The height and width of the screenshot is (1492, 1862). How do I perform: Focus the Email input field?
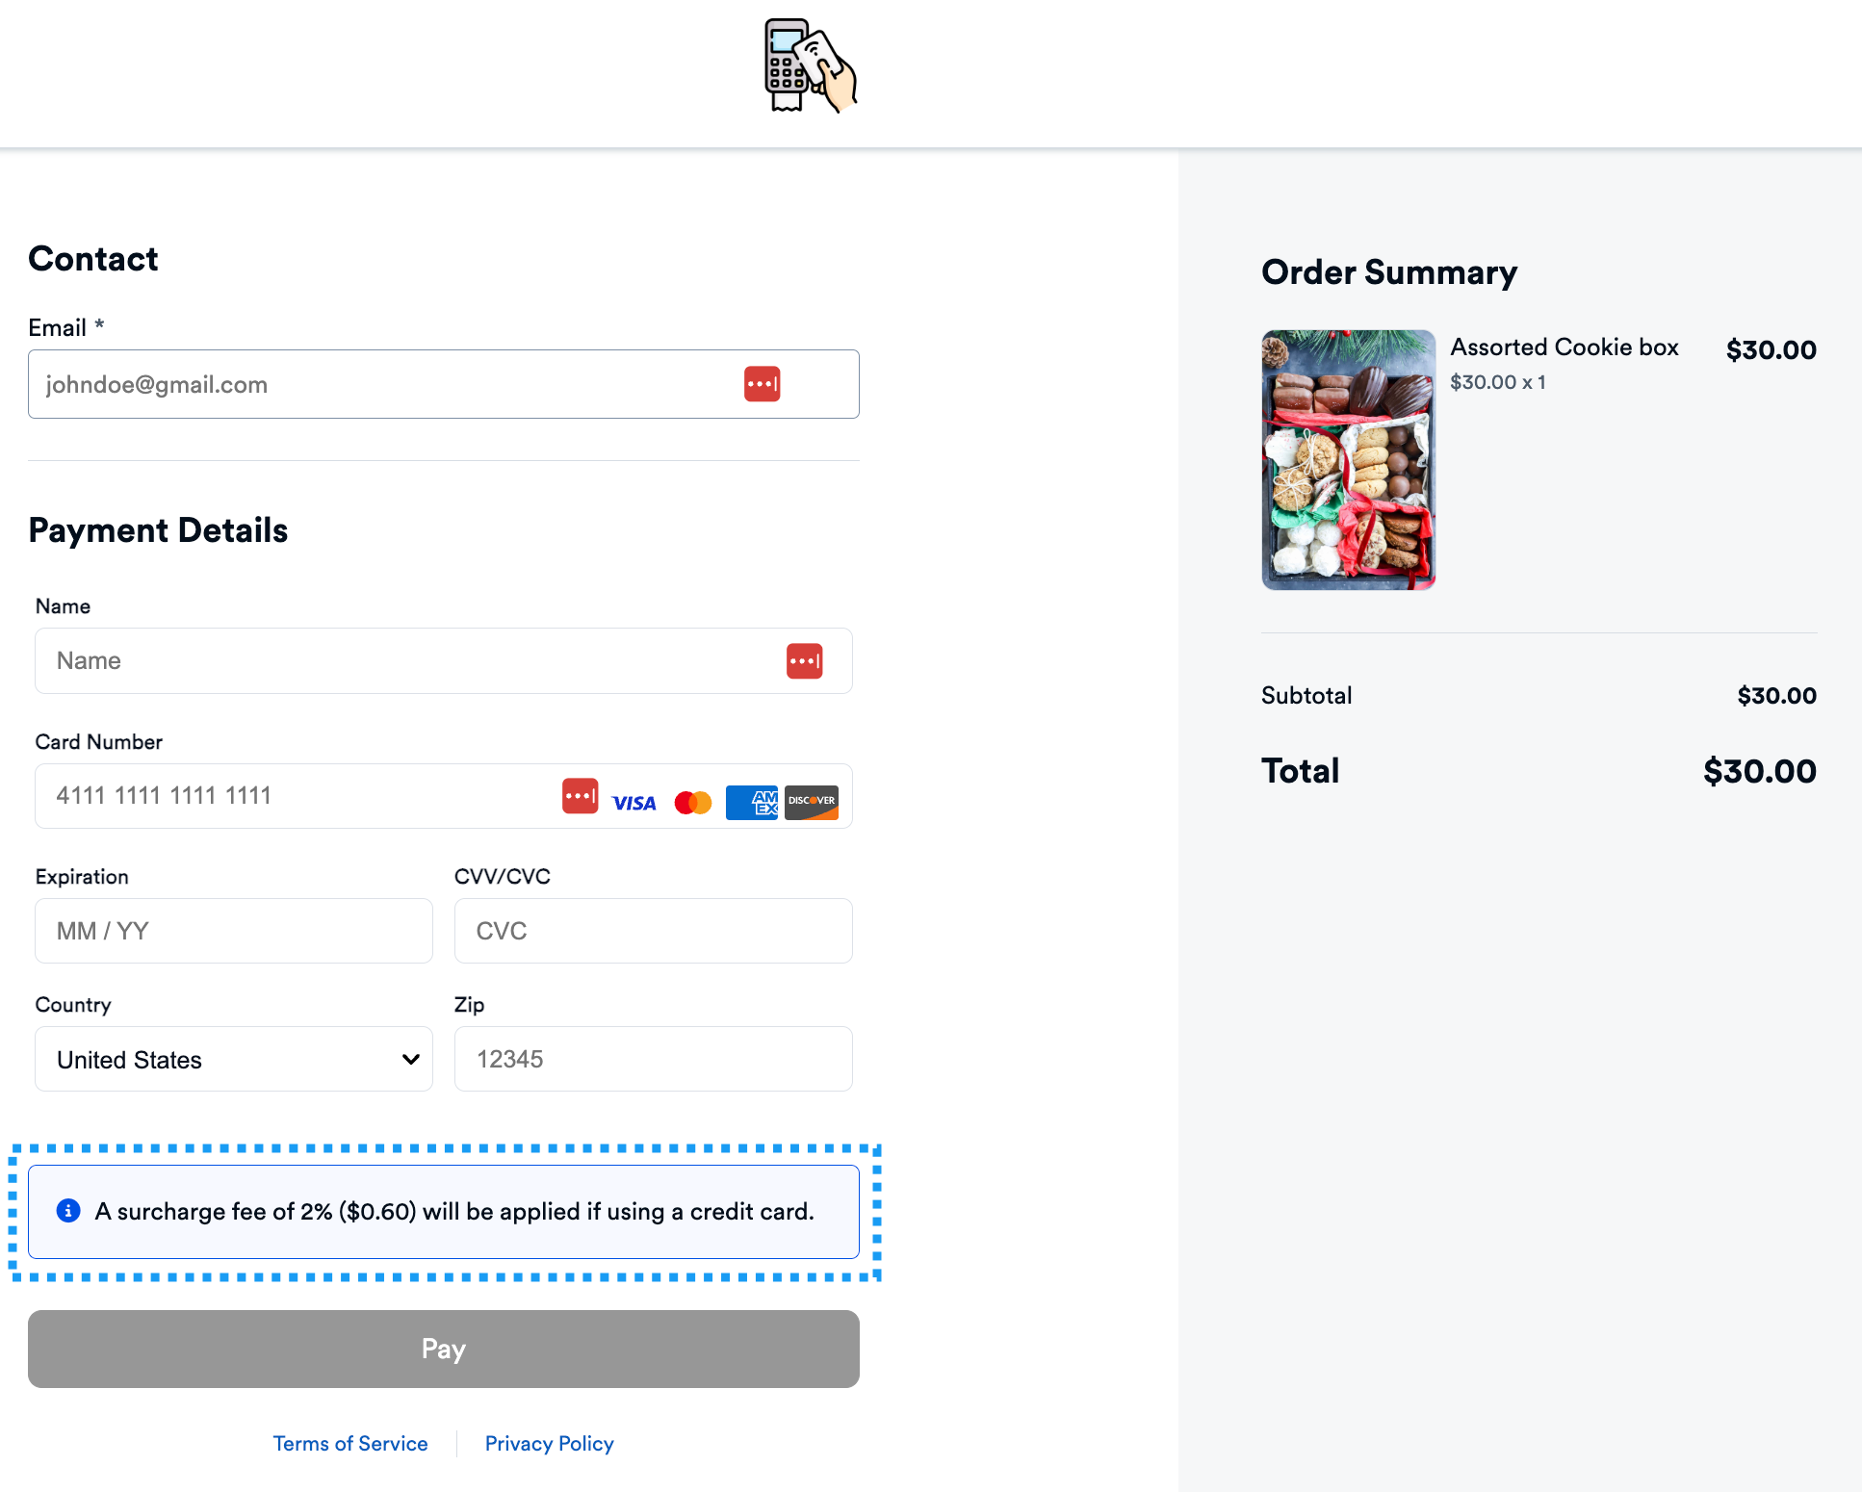pyautogui.click(x=385, y=384)
